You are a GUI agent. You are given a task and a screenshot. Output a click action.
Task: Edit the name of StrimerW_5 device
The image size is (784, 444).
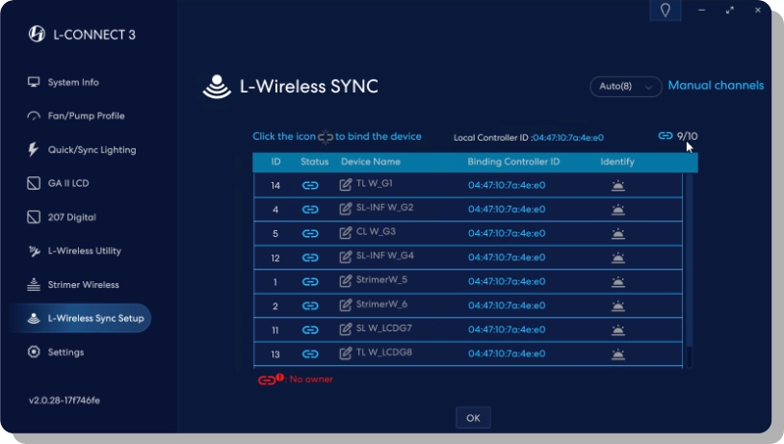(x=346, y=280)
